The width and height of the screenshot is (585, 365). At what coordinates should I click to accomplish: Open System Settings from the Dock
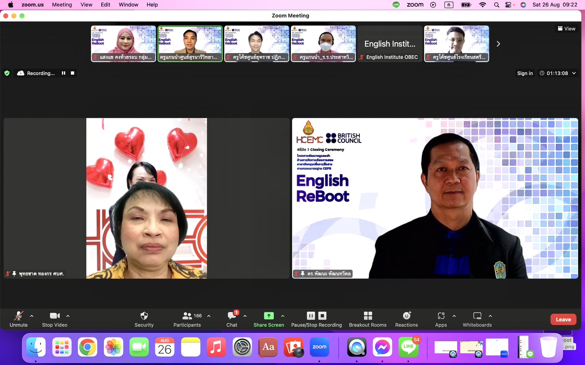pos(242,347)
